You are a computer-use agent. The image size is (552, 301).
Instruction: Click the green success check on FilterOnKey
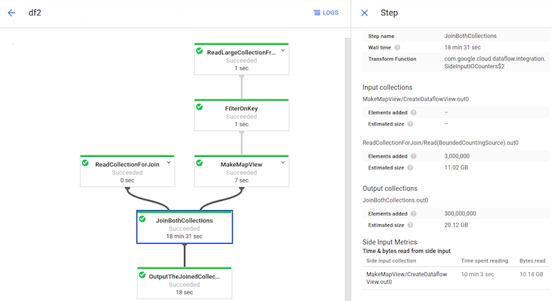point(199,107)
